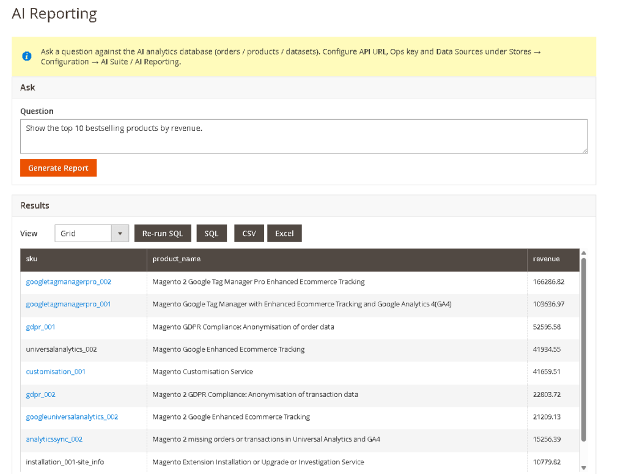Click revenue value 21209.13
The width and height of the screenshot is (626, 474).
tap(547, 417)
